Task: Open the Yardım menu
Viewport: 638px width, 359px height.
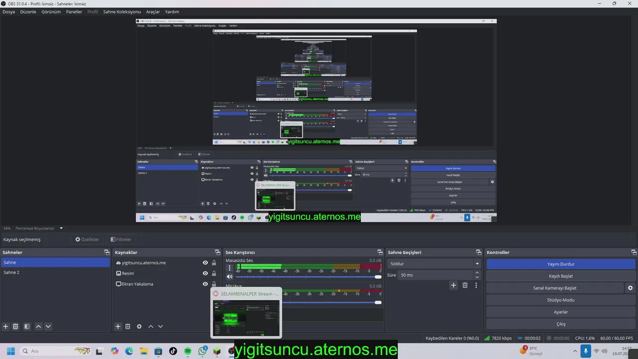Action: tap(172, 11)
